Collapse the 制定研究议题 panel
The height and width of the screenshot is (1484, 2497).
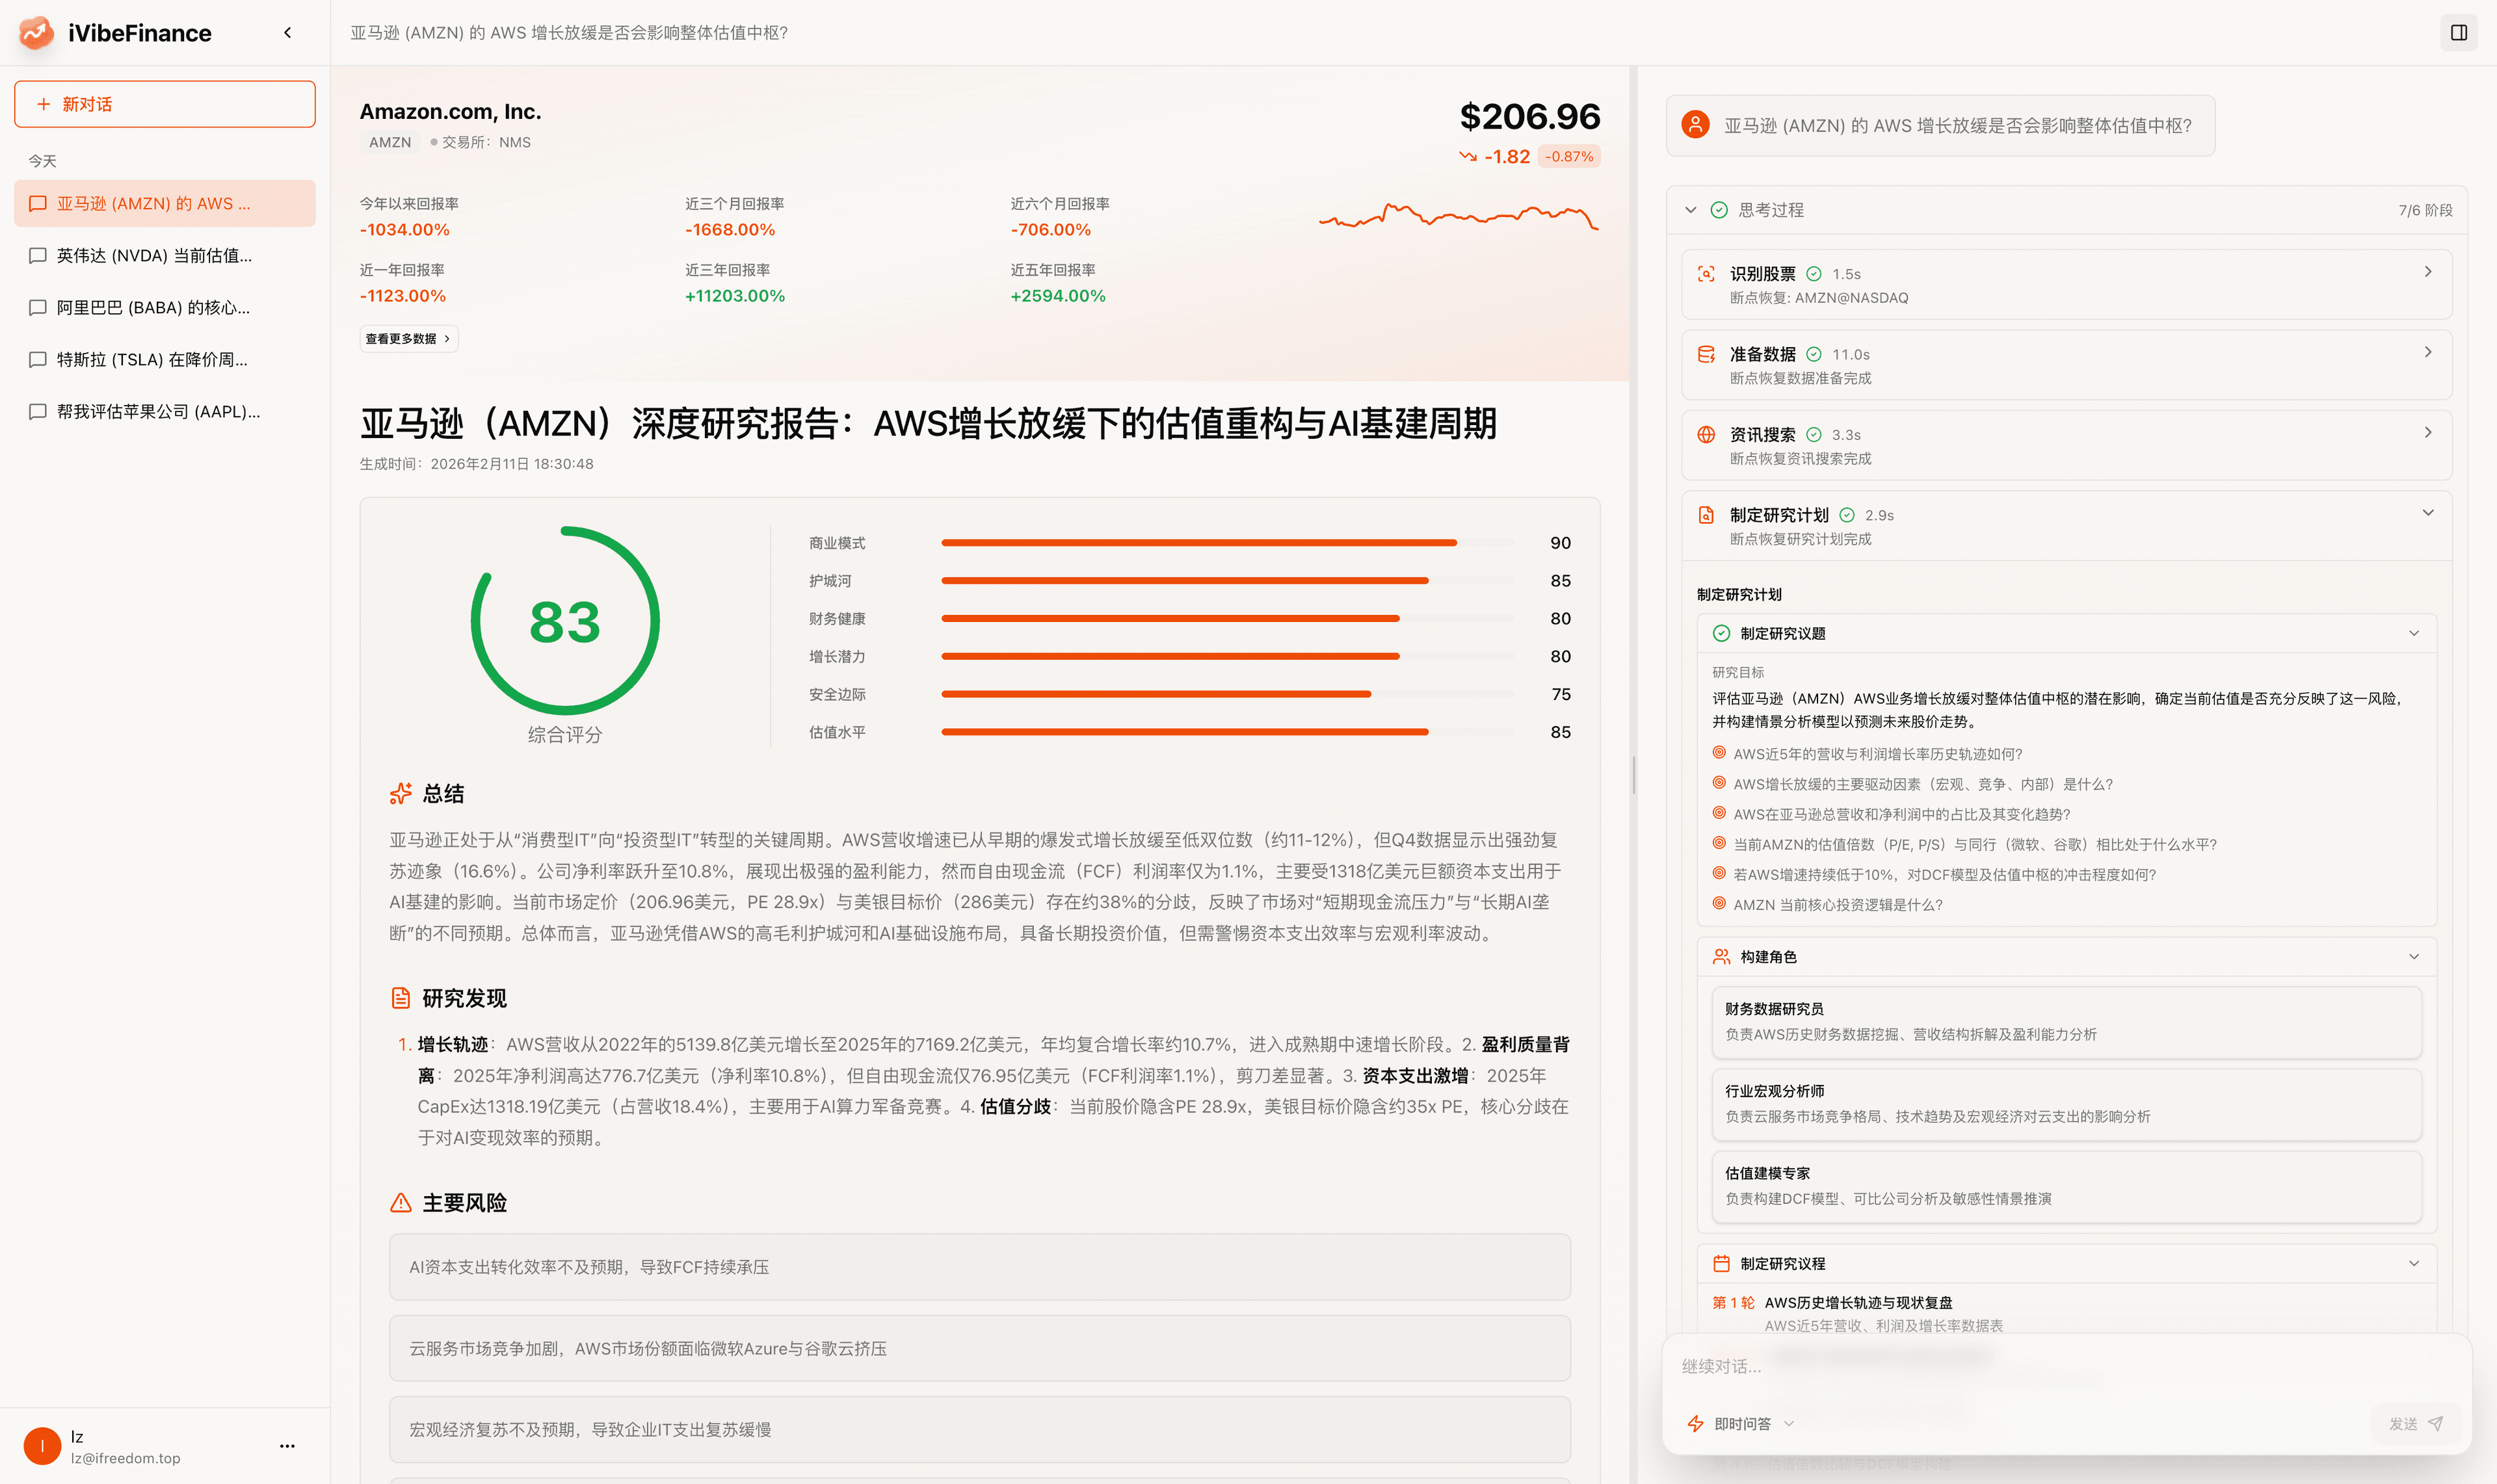point(2415,632)
